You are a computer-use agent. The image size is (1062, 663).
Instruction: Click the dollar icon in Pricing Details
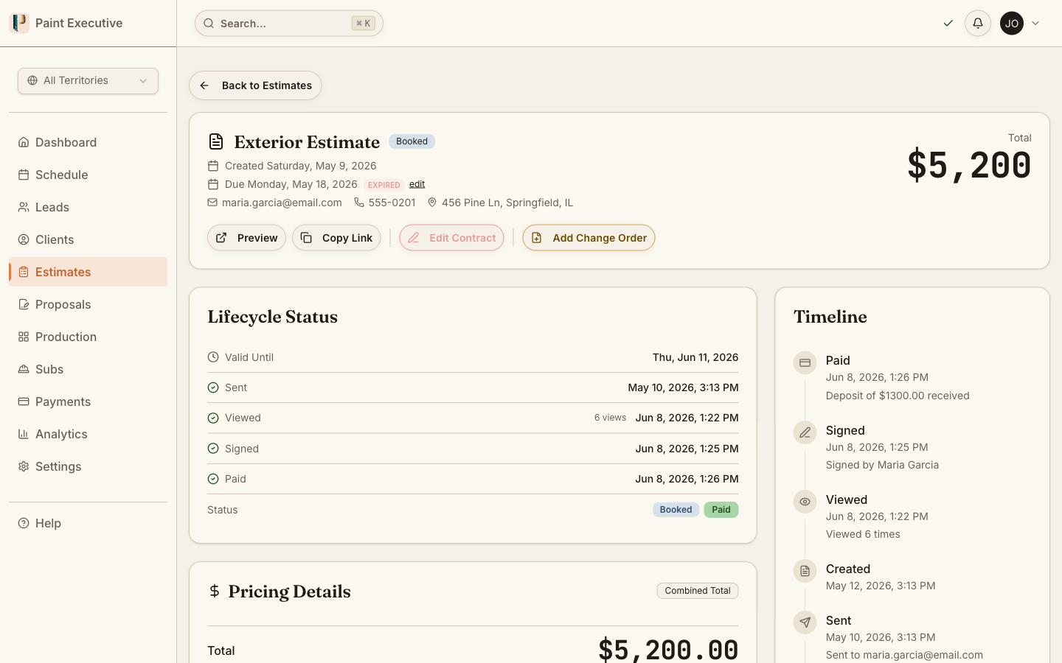[215, 591]
